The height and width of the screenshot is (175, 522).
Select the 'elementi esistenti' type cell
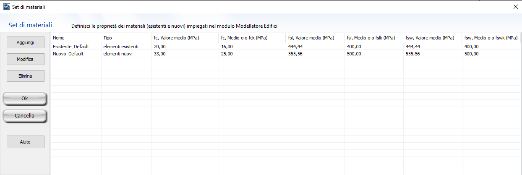click(x=121, y=47)
